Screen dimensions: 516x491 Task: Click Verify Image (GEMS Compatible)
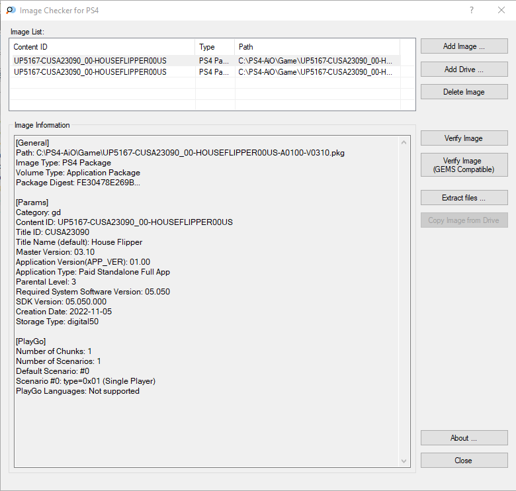[x=464, y=165]
